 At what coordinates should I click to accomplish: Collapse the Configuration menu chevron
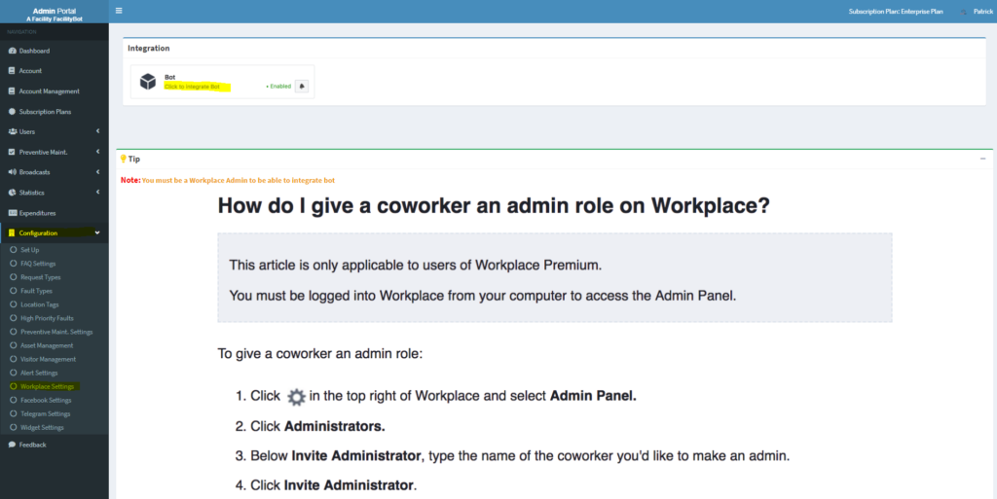point(97,233)
